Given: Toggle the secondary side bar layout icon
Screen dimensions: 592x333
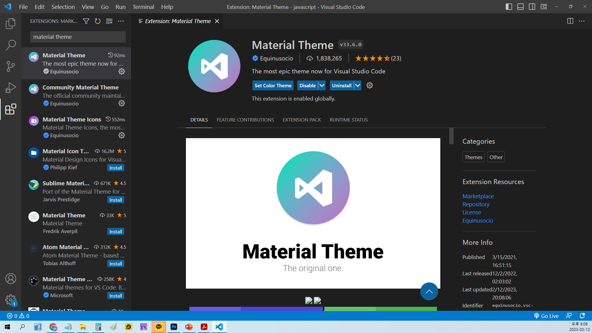Looking at the screenshot, I should 532,7.
